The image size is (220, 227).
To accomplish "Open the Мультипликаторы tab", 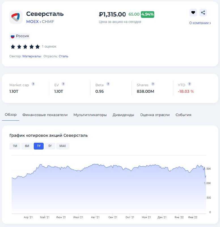I will 90,115.
